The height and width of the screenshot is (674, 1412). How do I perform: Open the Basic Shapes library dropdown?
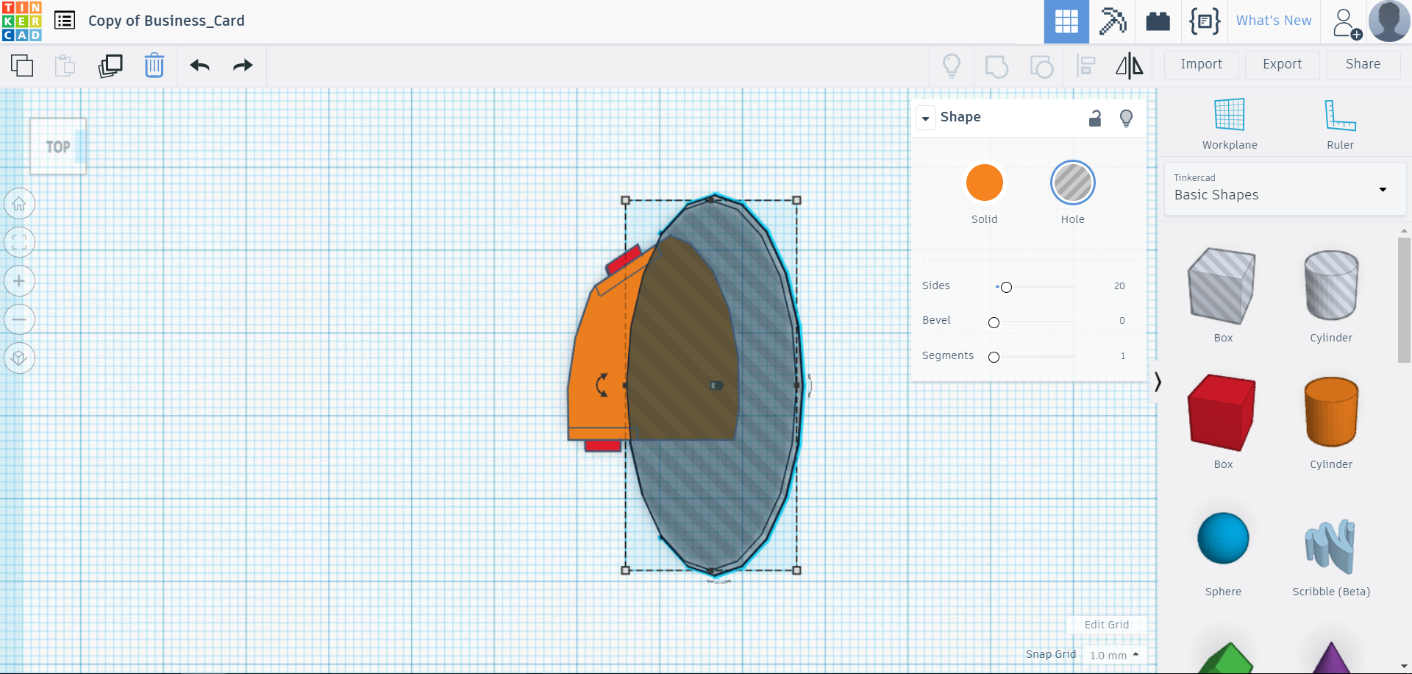pos(1284,189)
